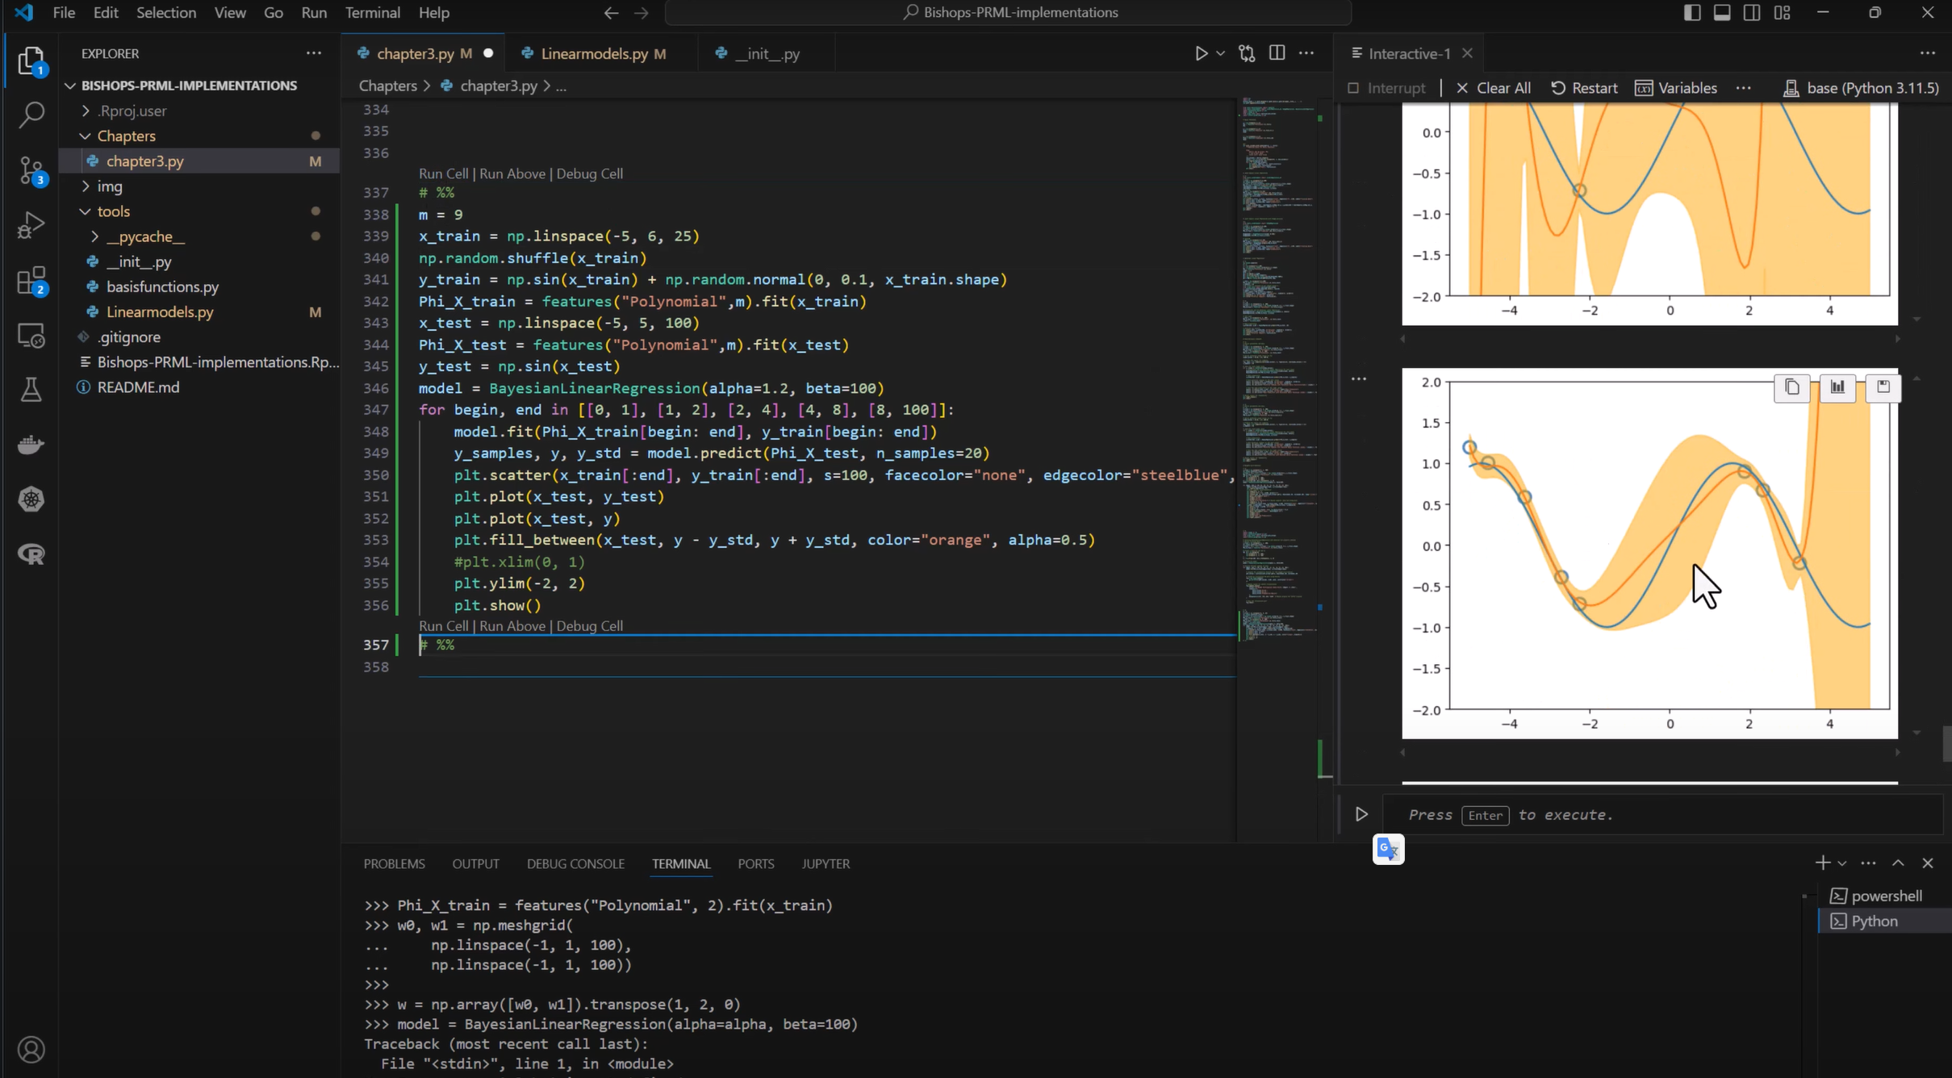The image size is (1952, 1078).
Task: Open the plot in the Plot Viewer
Action: point(1838,387)
